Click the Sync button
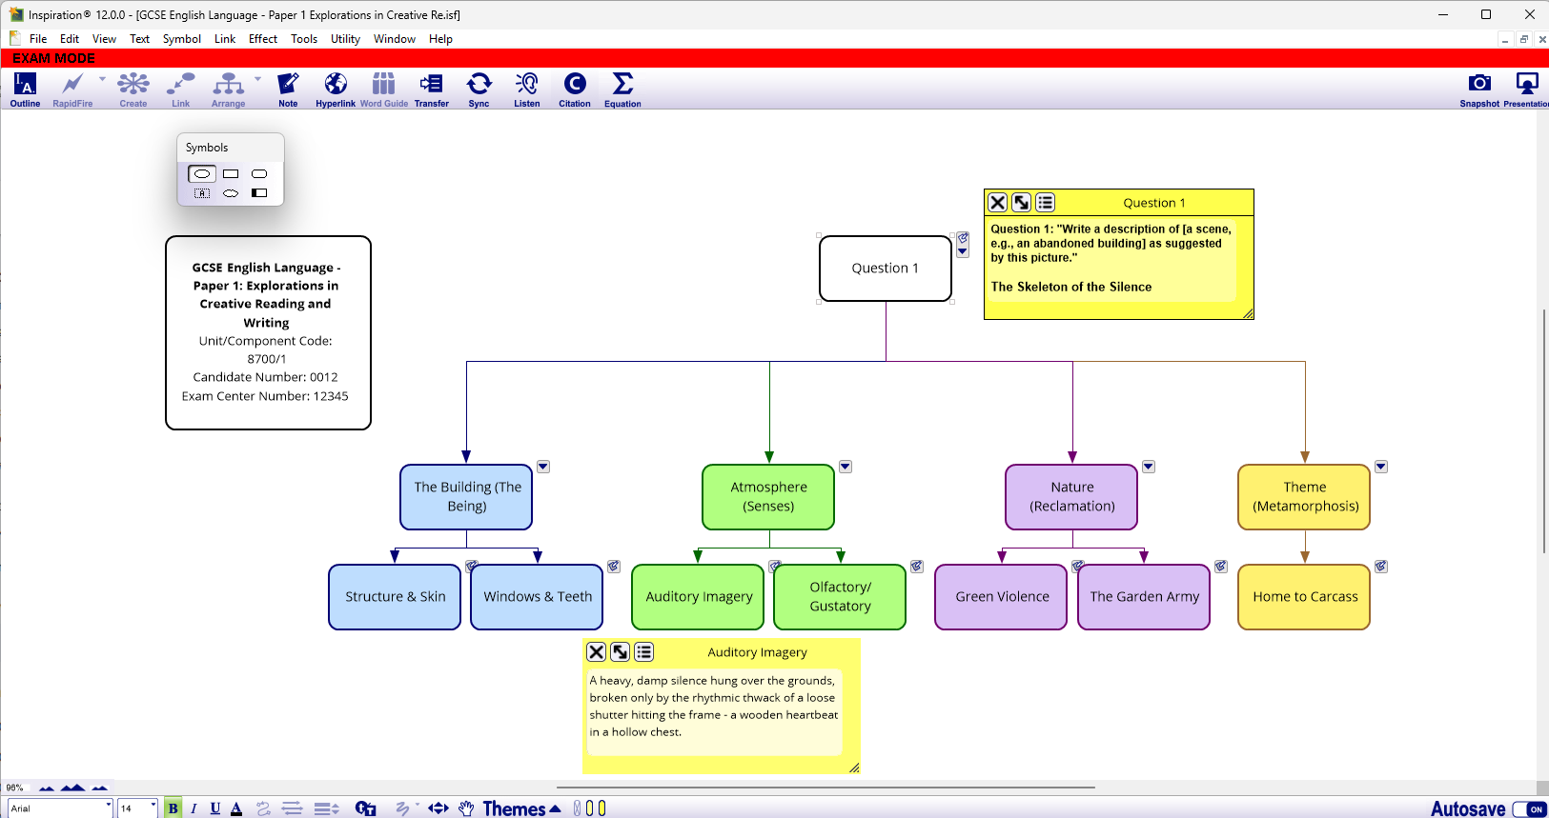Image resolution: width=1549 pixels, height=818 pixels. (x=479, y=90)
